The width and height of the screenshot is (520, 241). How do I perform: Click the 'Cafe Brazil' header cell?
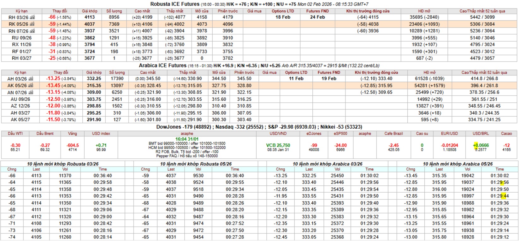393,134
